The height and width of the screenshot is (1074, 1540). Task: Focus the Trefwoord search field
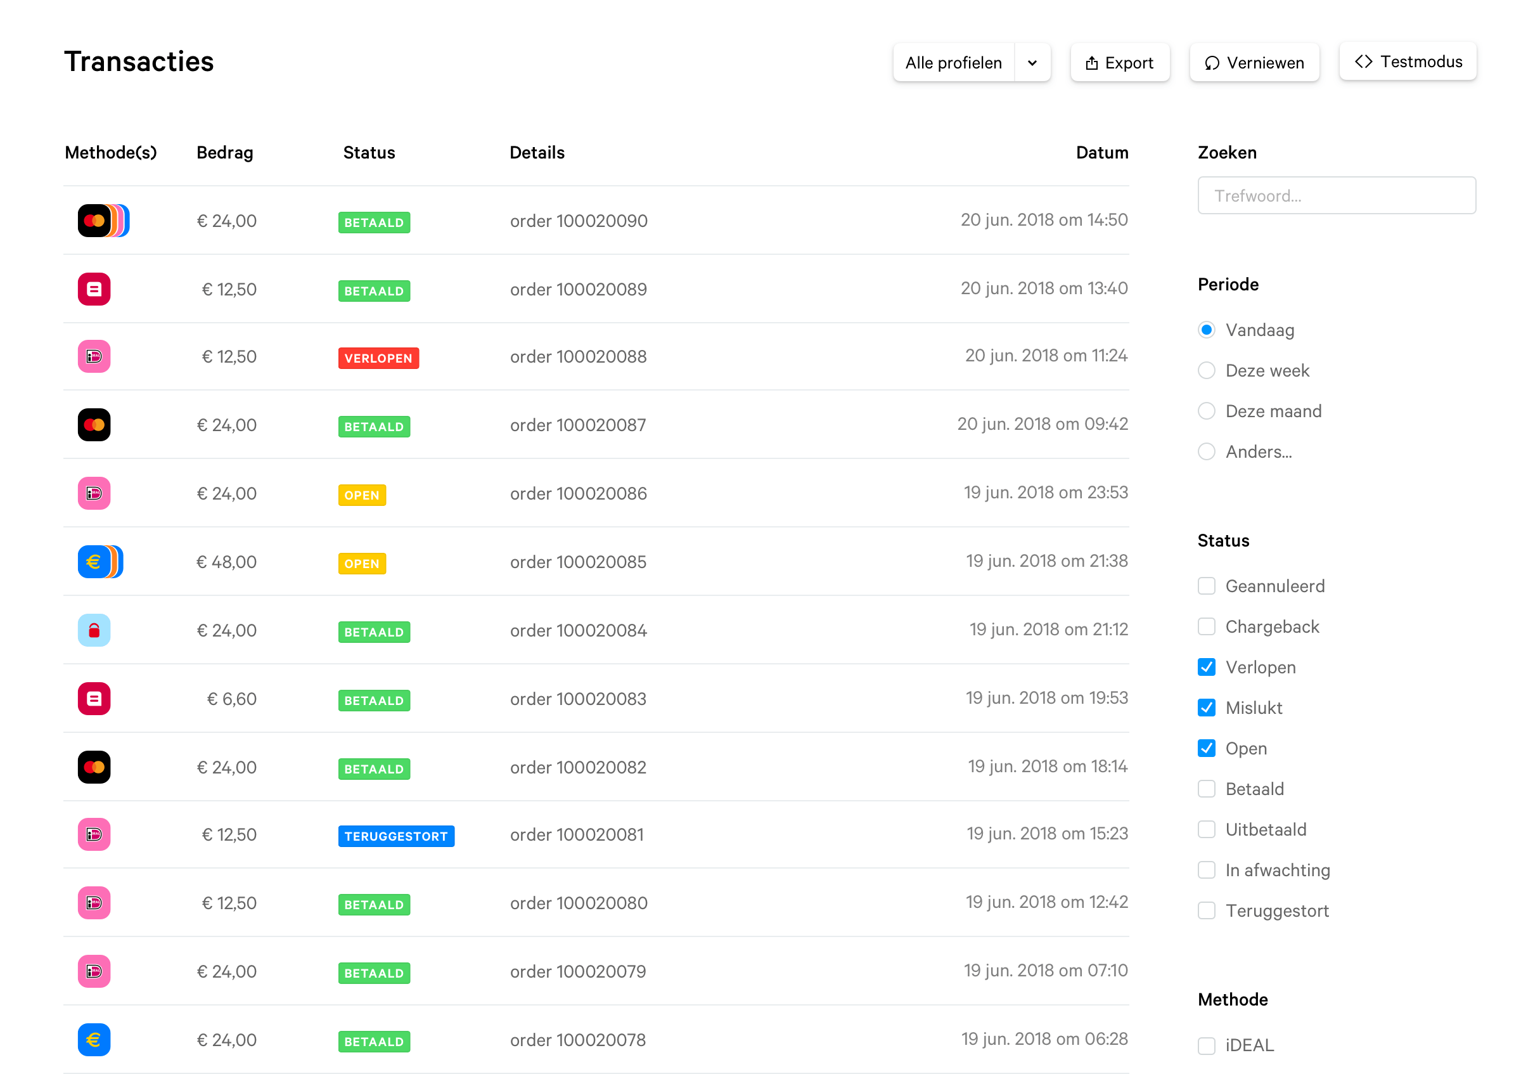point(1336,195)
